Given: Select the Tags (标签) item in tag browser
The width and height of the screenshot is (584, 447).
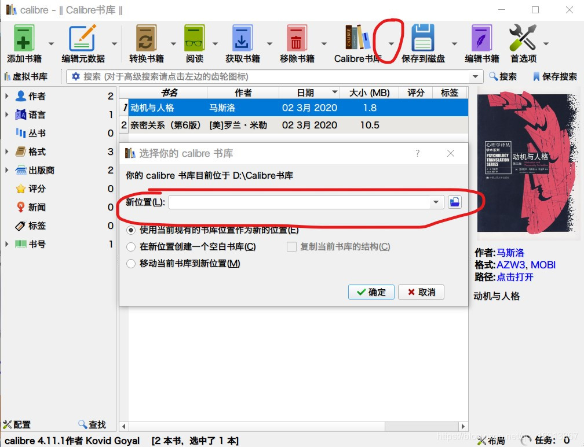Looking at the screenshot, I should [31, 226].
